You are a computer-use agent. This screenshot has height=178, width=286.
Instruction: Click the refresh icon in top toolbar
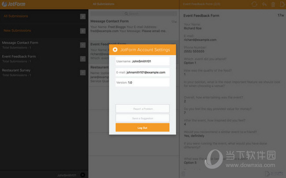254,4
